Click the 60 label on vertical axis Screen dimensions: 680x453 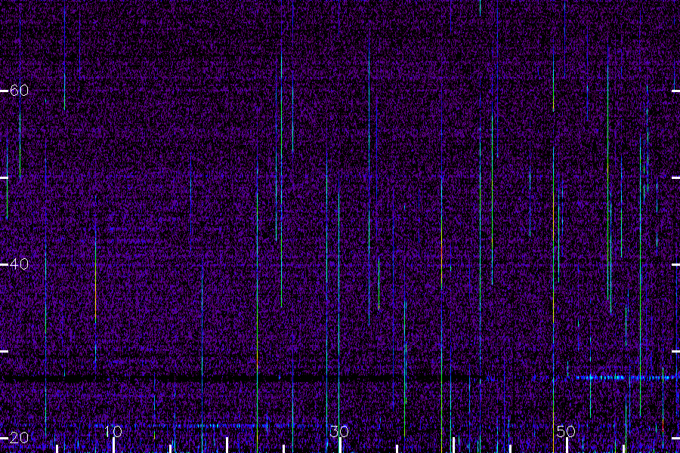pyautogui.click(x=19, y=90)
